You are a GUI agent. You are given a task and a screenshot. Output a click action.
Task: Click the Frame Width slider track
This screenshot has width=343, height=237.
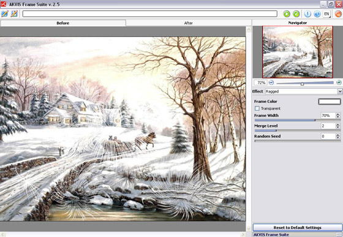298,120
